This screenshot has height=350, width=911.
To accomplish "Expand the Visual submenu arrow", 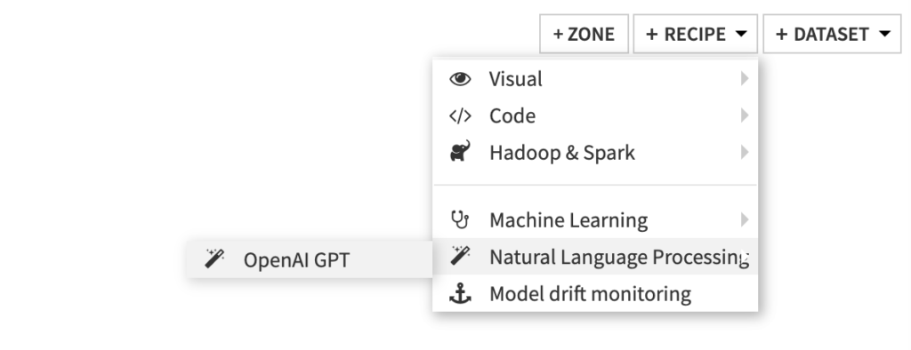I will (x=745, y=78).
